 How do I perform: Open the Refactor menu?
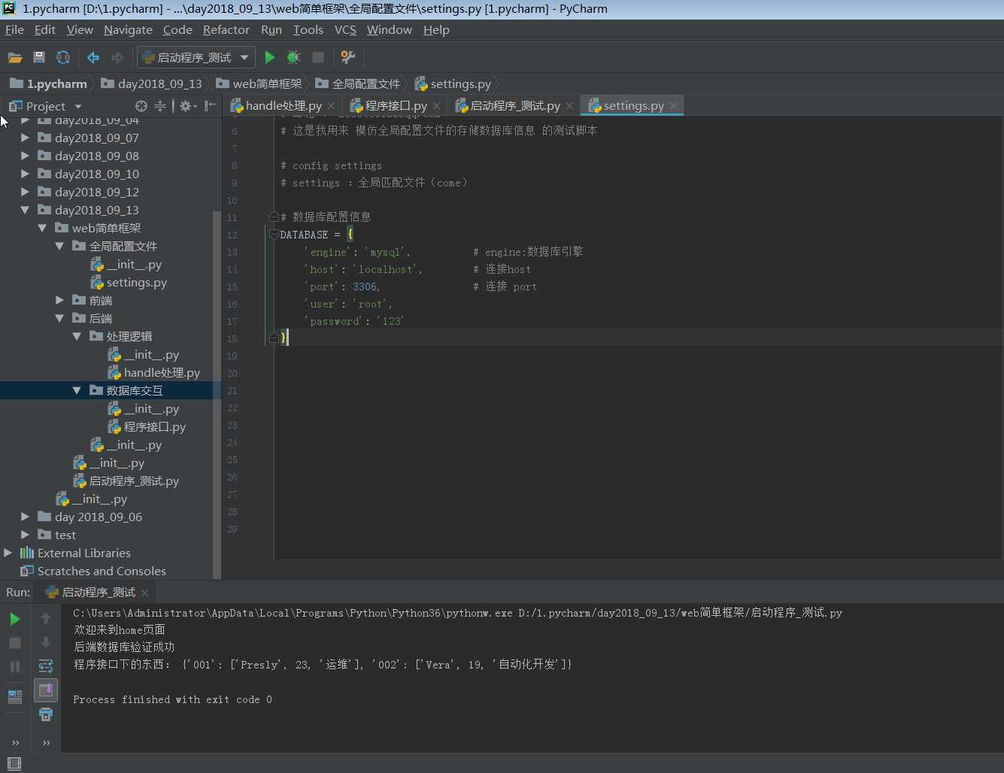pyautogui.click(x=226, y=29)
